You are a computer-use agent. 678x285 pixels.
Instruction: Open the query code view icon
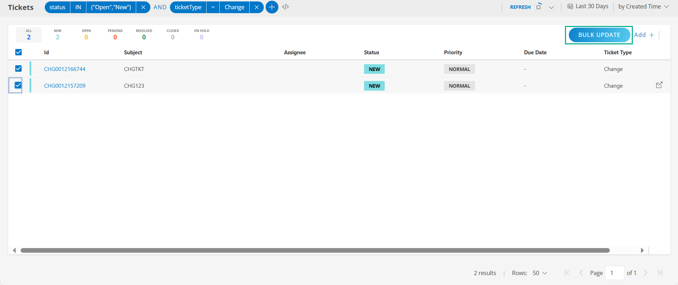pos(285,7)
